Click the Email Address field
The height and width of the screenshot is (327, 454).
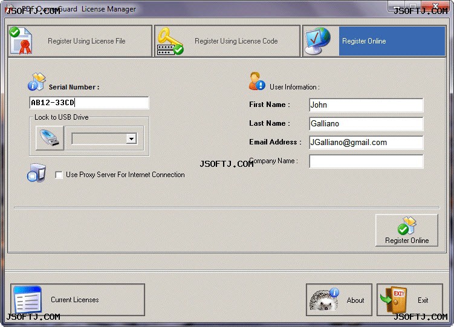366,143
